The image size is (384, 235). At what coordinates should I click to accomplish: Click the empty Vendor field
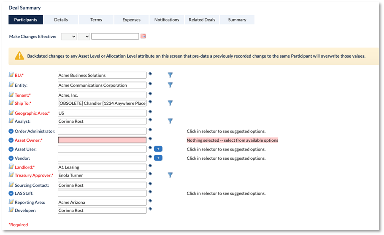tap(102, 158)
